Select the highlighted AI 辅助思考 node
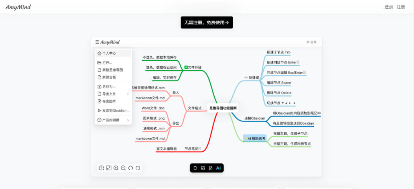Image resolution: width=414 pixels, height=189 pixels. pyautogui.click(x=255, y=138)
